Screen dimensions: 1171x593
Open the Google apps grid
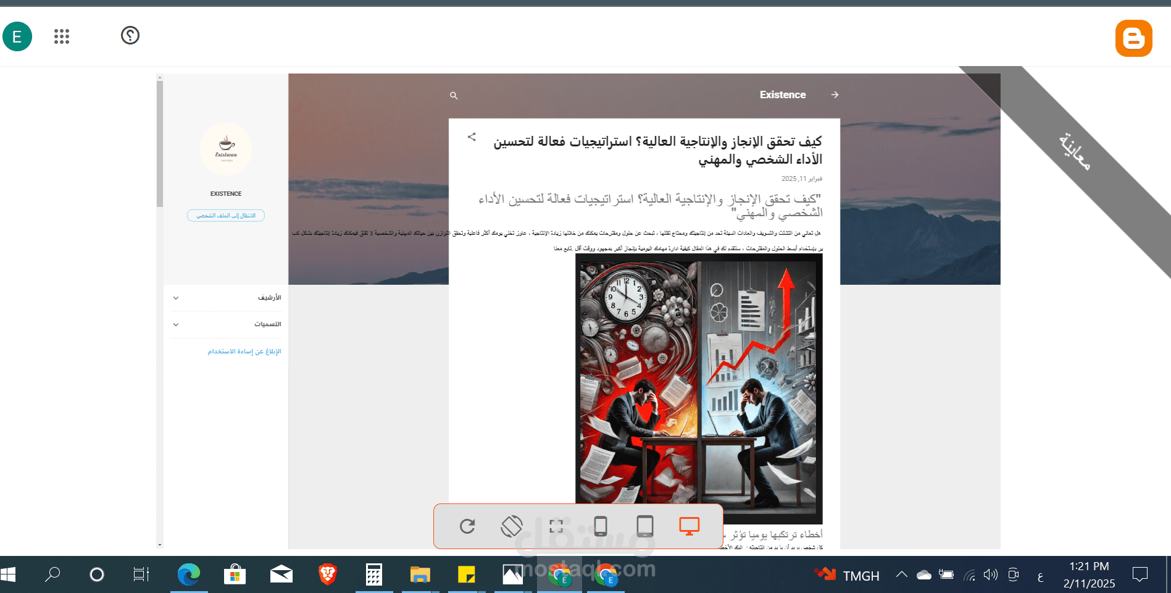coord(62,36)
